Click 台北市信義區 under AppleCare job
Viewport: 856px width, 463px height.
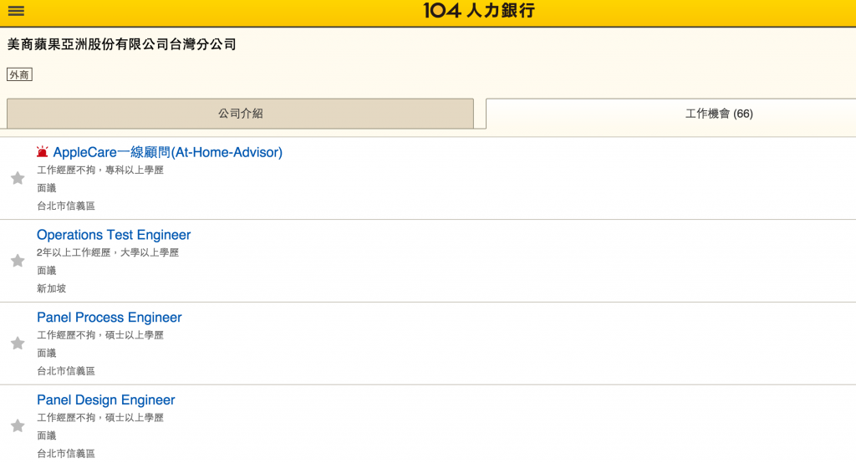66,206
